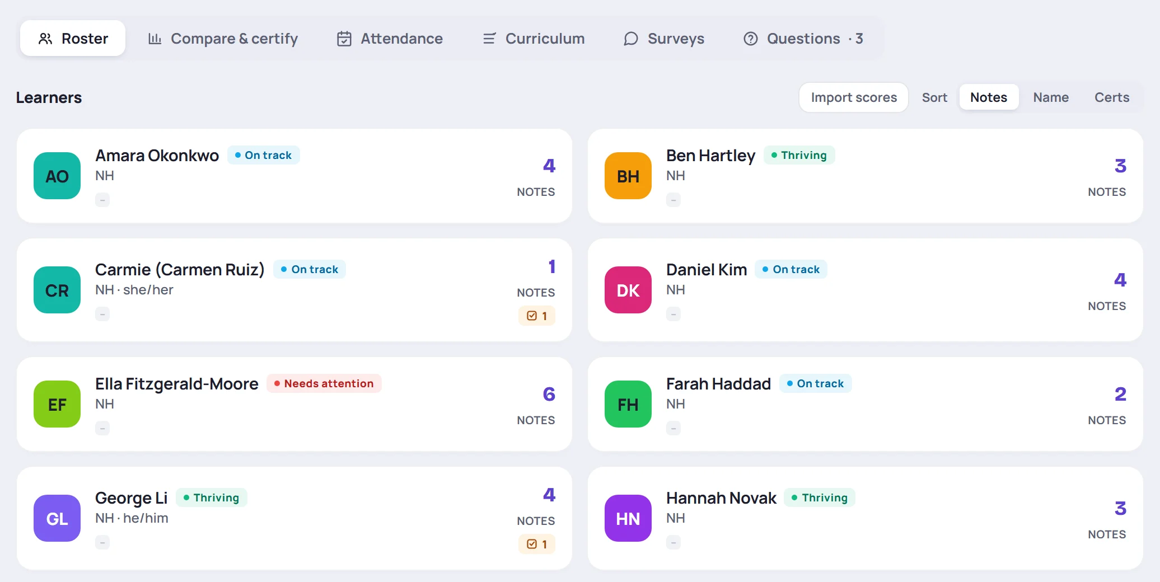Switch to the Compare & certify tab

pyautogui.click(x=223, y=39)
